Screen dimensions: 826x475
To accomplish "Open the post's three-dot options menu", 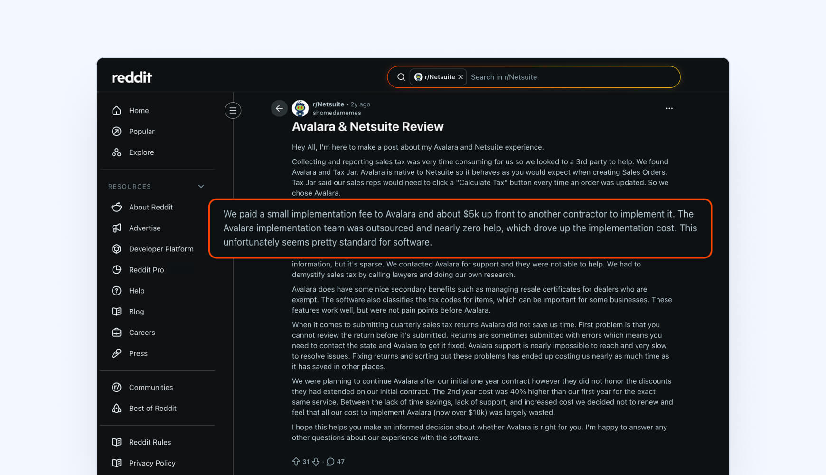I will click(x=669, y=108).
